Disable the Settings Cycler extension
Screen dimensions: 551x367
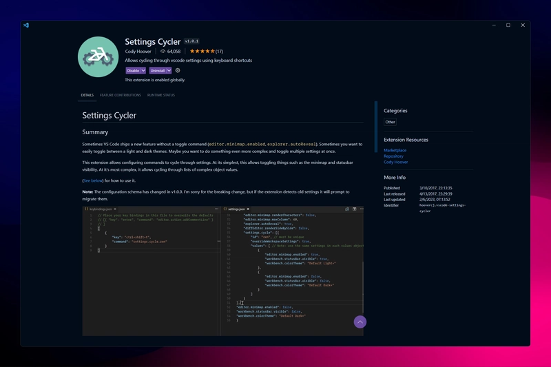pyautogui.click(x=133, y=71)
